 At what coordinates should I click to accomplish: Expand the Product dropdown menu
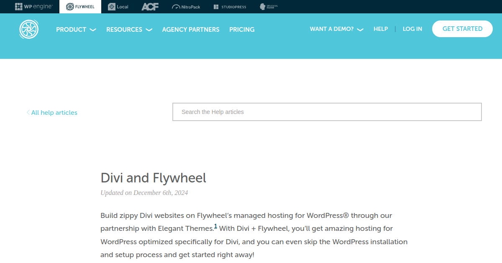pos(76,30)
